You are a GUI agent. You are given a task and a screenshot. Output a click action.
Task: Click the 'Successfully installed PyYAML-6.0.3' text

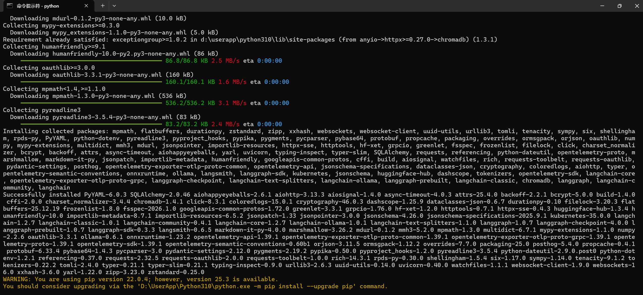coord(65,195)
